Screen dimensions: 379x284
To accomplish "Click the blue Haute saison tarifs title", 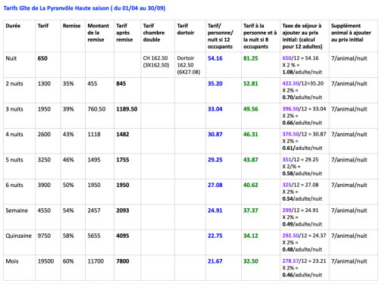I will tap(84, 8).
